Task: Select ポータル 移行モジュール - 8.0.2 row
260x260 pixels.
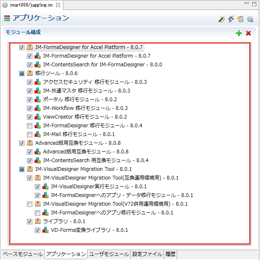Action: click(x=80, y=100)
